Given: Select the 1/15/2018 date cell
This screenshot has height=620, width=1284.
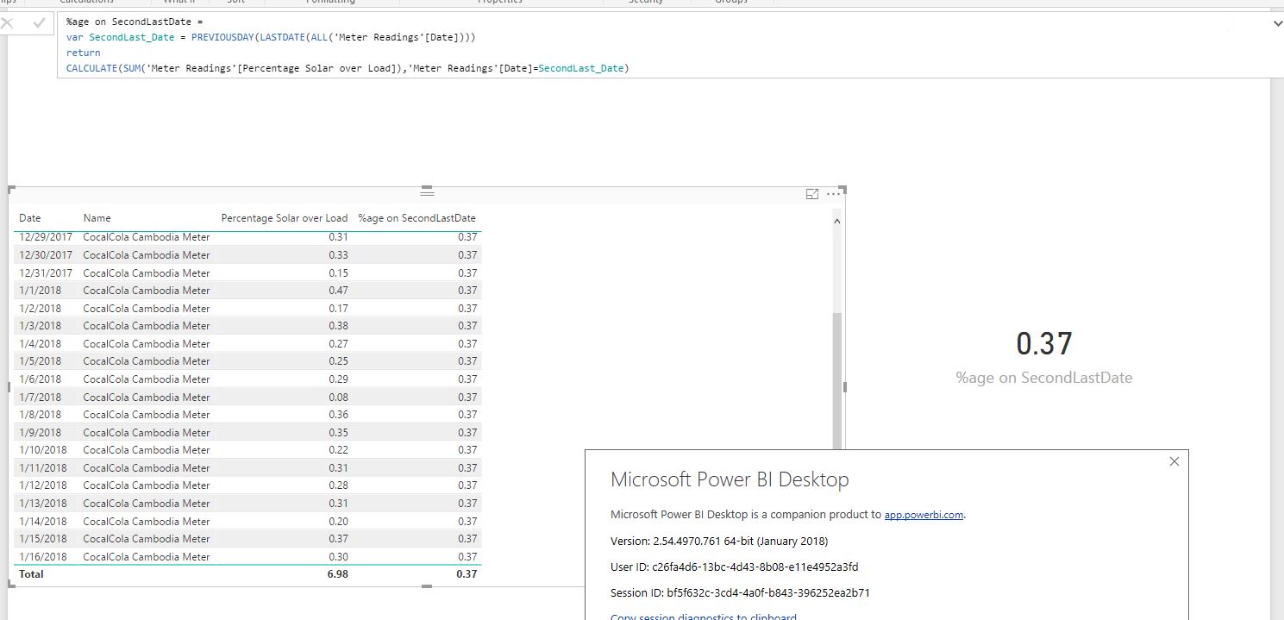Looking at the screenshot, I should pyautogui.click(x=43, y=539).
